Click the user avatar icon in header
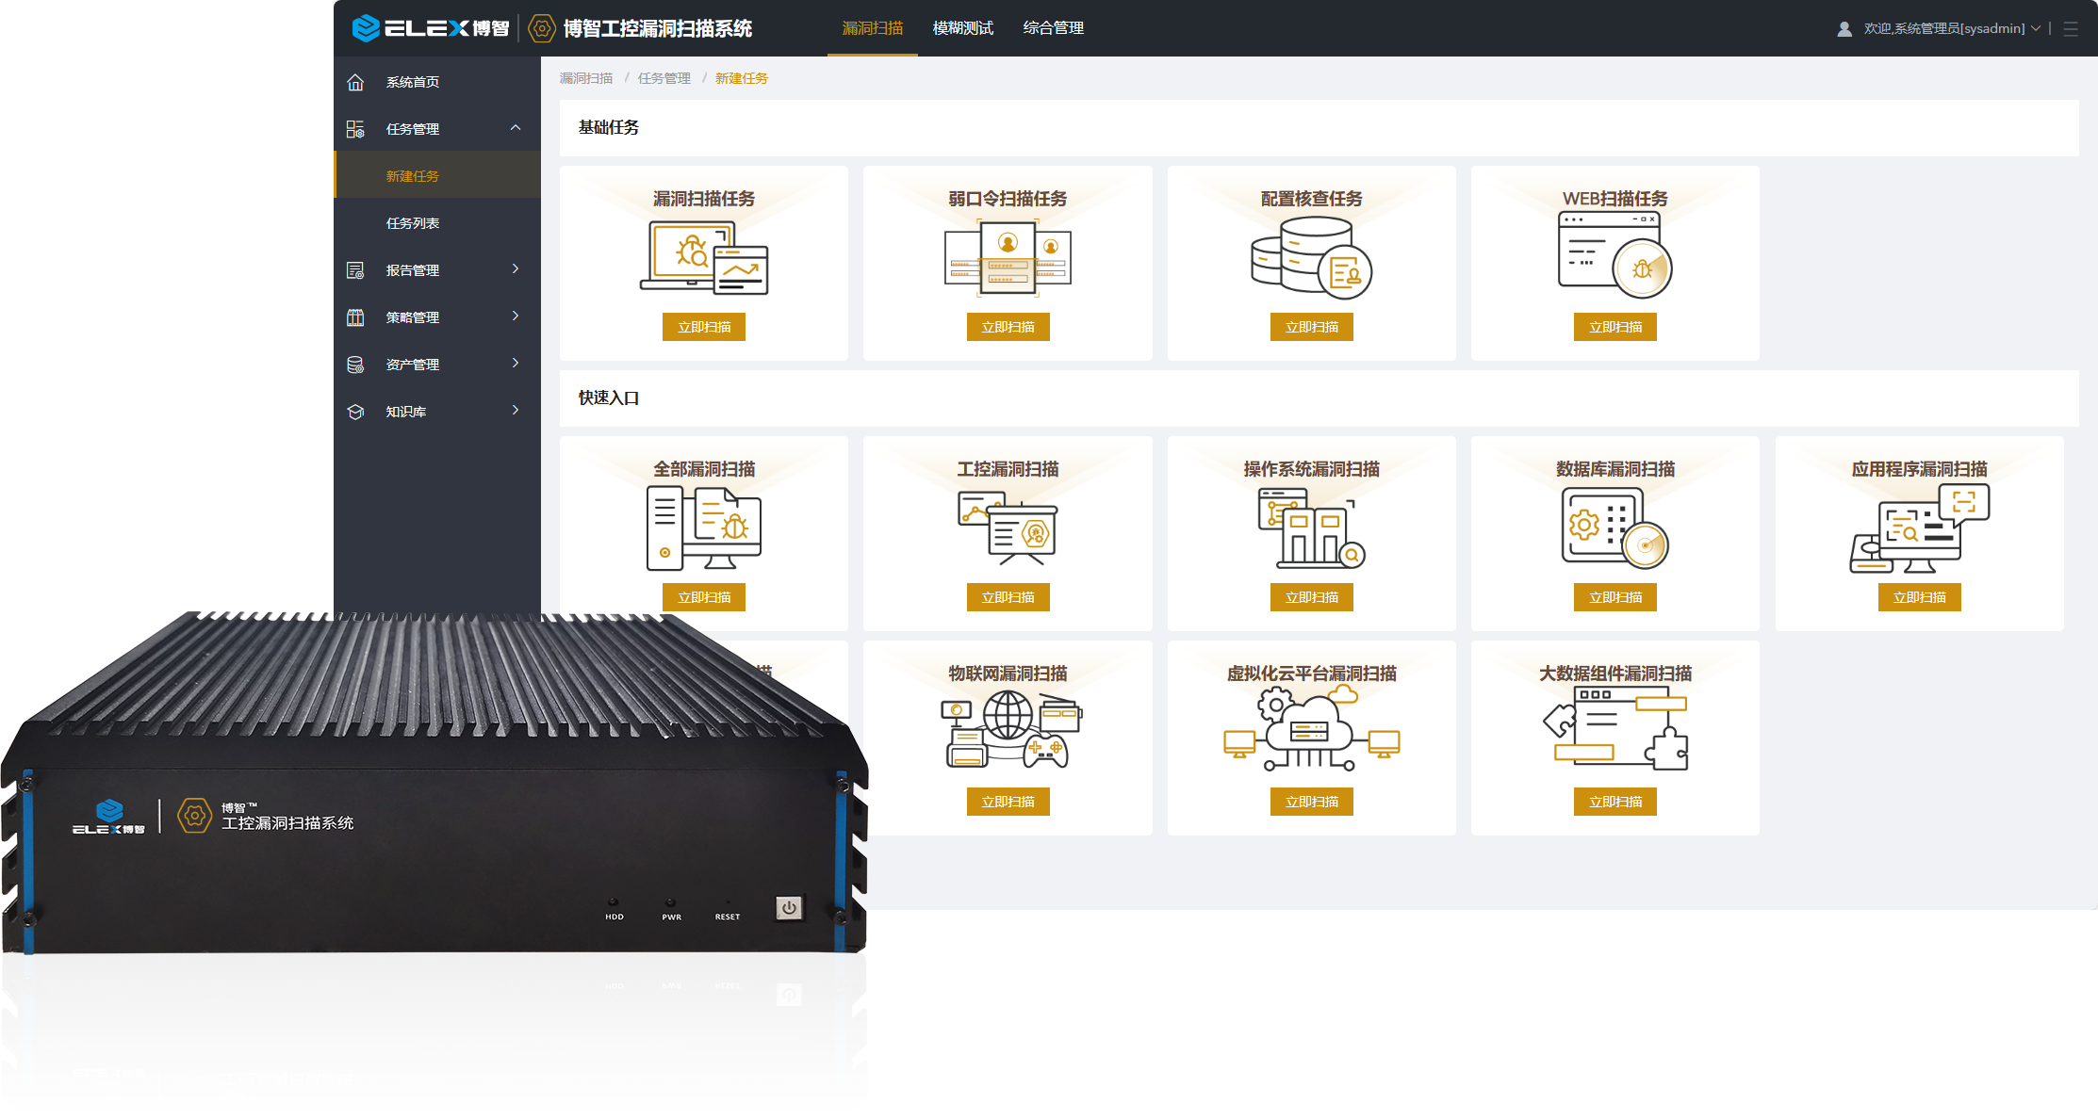Screen dimensions: 2098x1120 1844,29
